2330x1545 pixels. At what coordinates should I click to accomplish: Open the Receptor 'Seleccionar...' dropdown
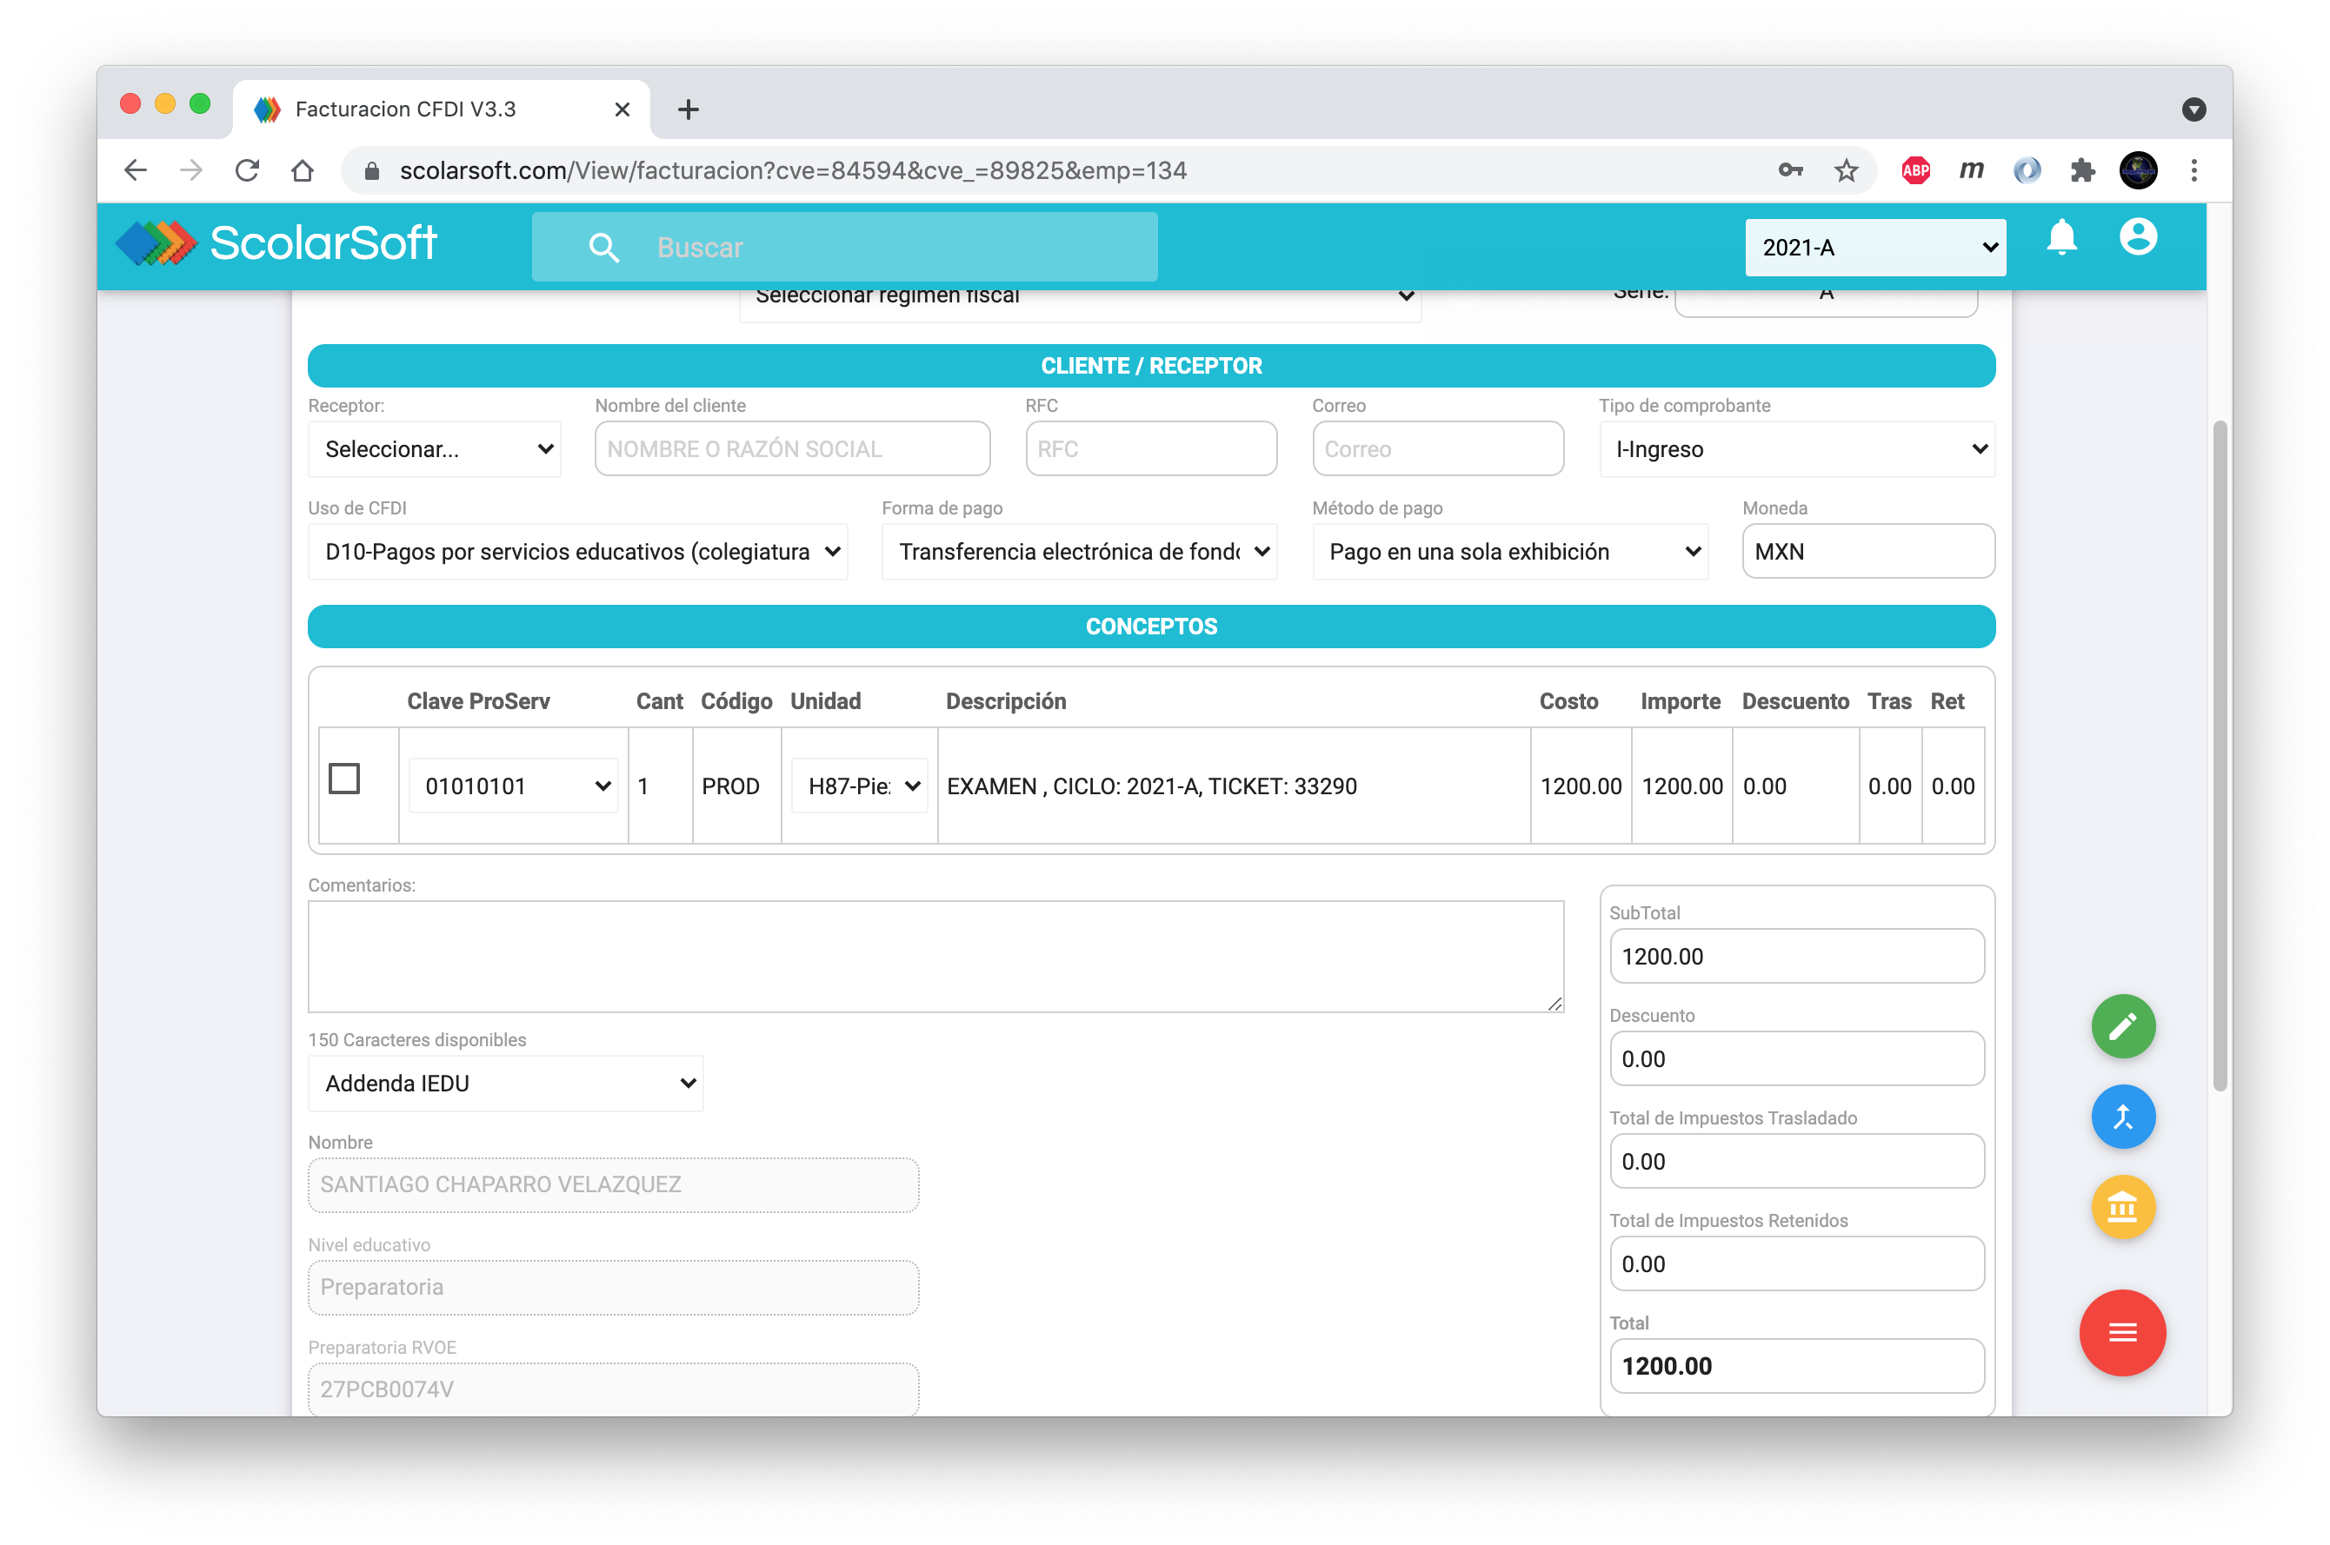point(434,449)
